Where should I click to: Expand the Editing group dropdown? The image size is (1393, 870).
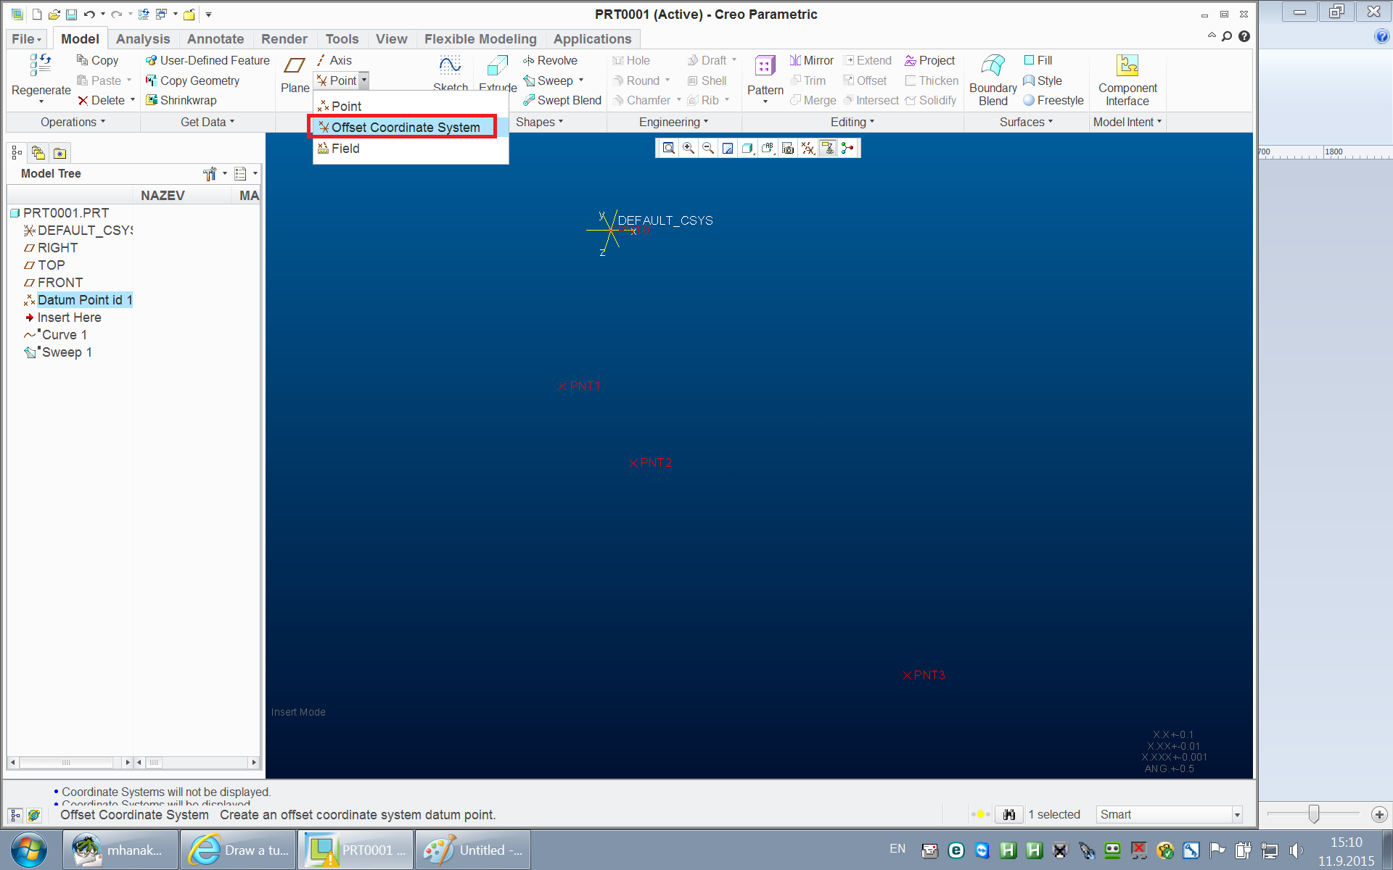coord(852,123)
